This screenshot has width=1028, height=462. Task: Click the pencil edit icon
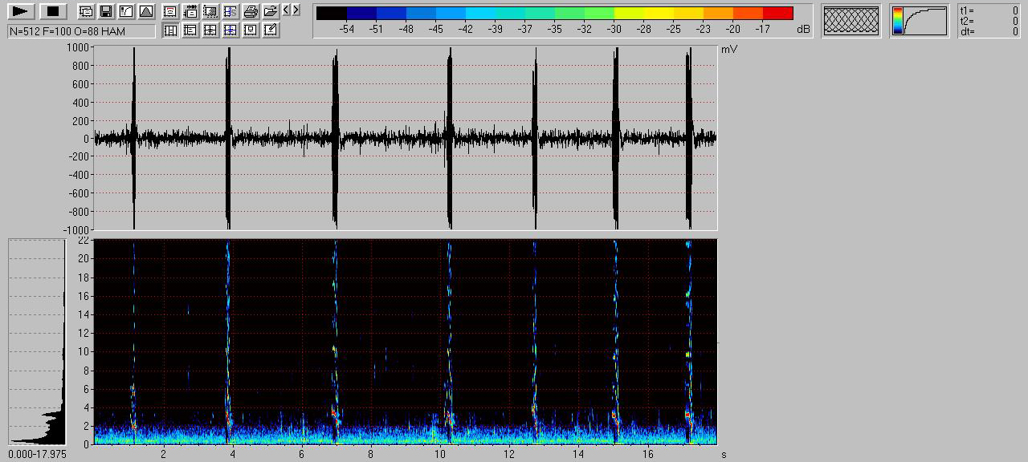(271, 30)
